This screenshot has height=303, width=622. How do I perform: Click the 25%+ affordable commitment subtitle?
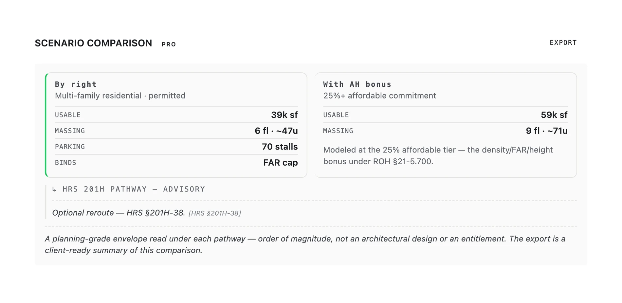tap(379, 96)
